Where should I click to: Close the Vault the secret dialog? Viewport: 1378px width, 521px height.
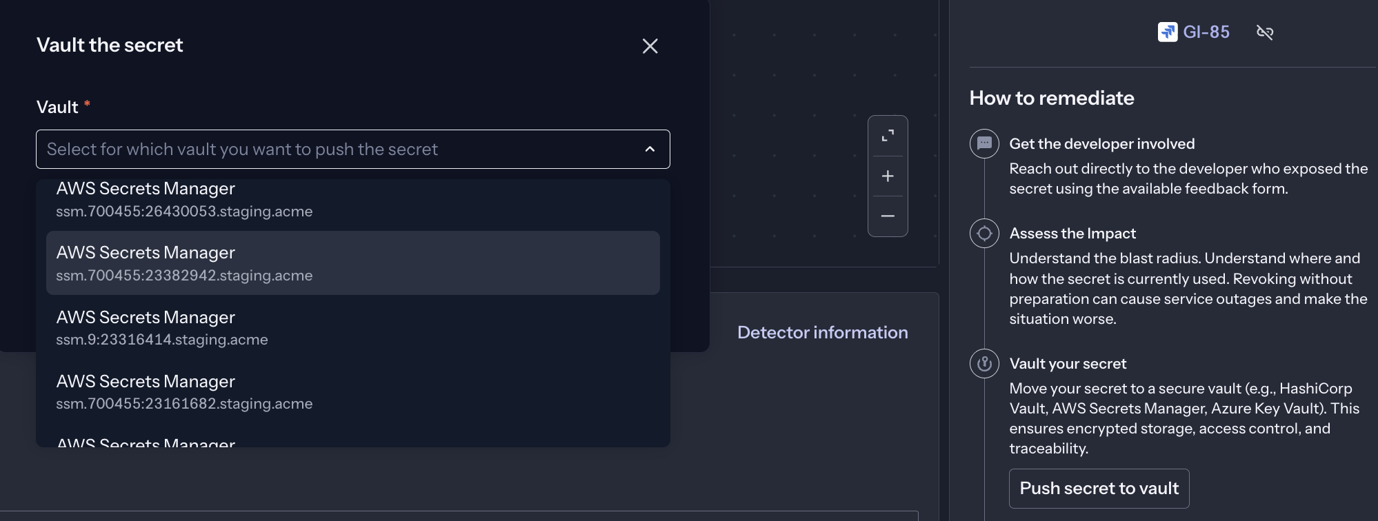point(650,46)
